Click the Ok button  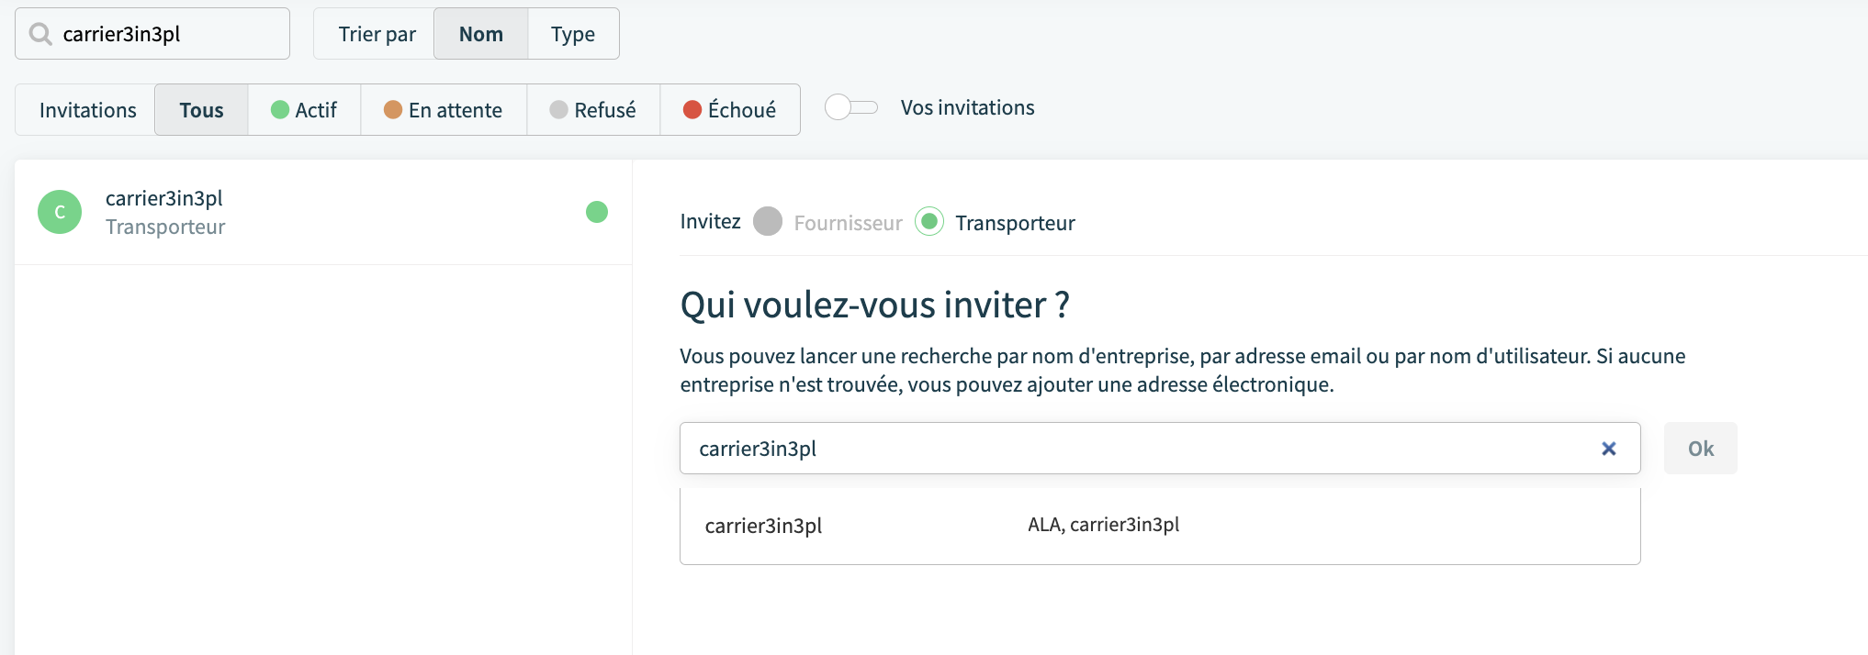point(1701,449)
